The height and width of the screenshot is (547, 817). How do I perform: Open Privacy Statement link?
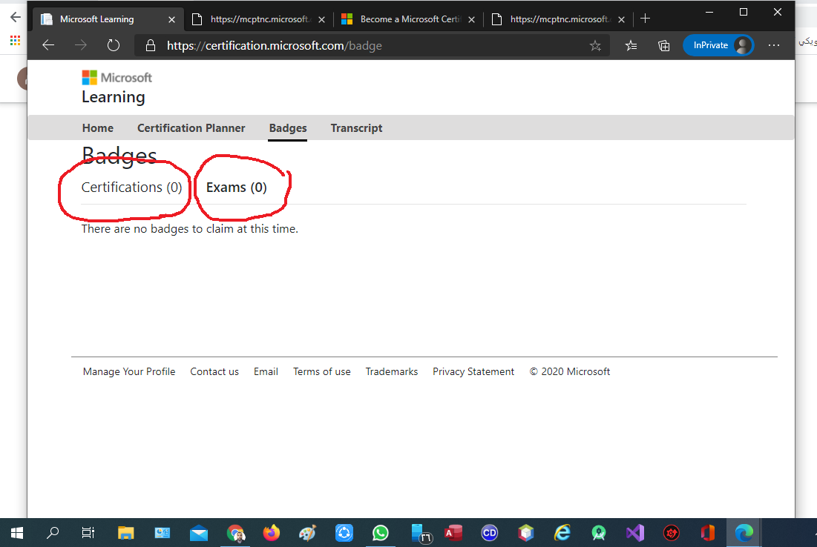[473, 371]
